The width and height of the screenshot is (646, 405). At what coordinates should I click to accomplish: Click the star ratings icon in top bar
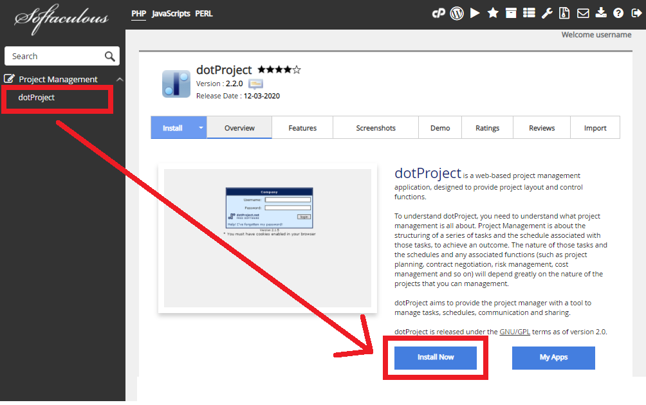[x=493, y=13]
